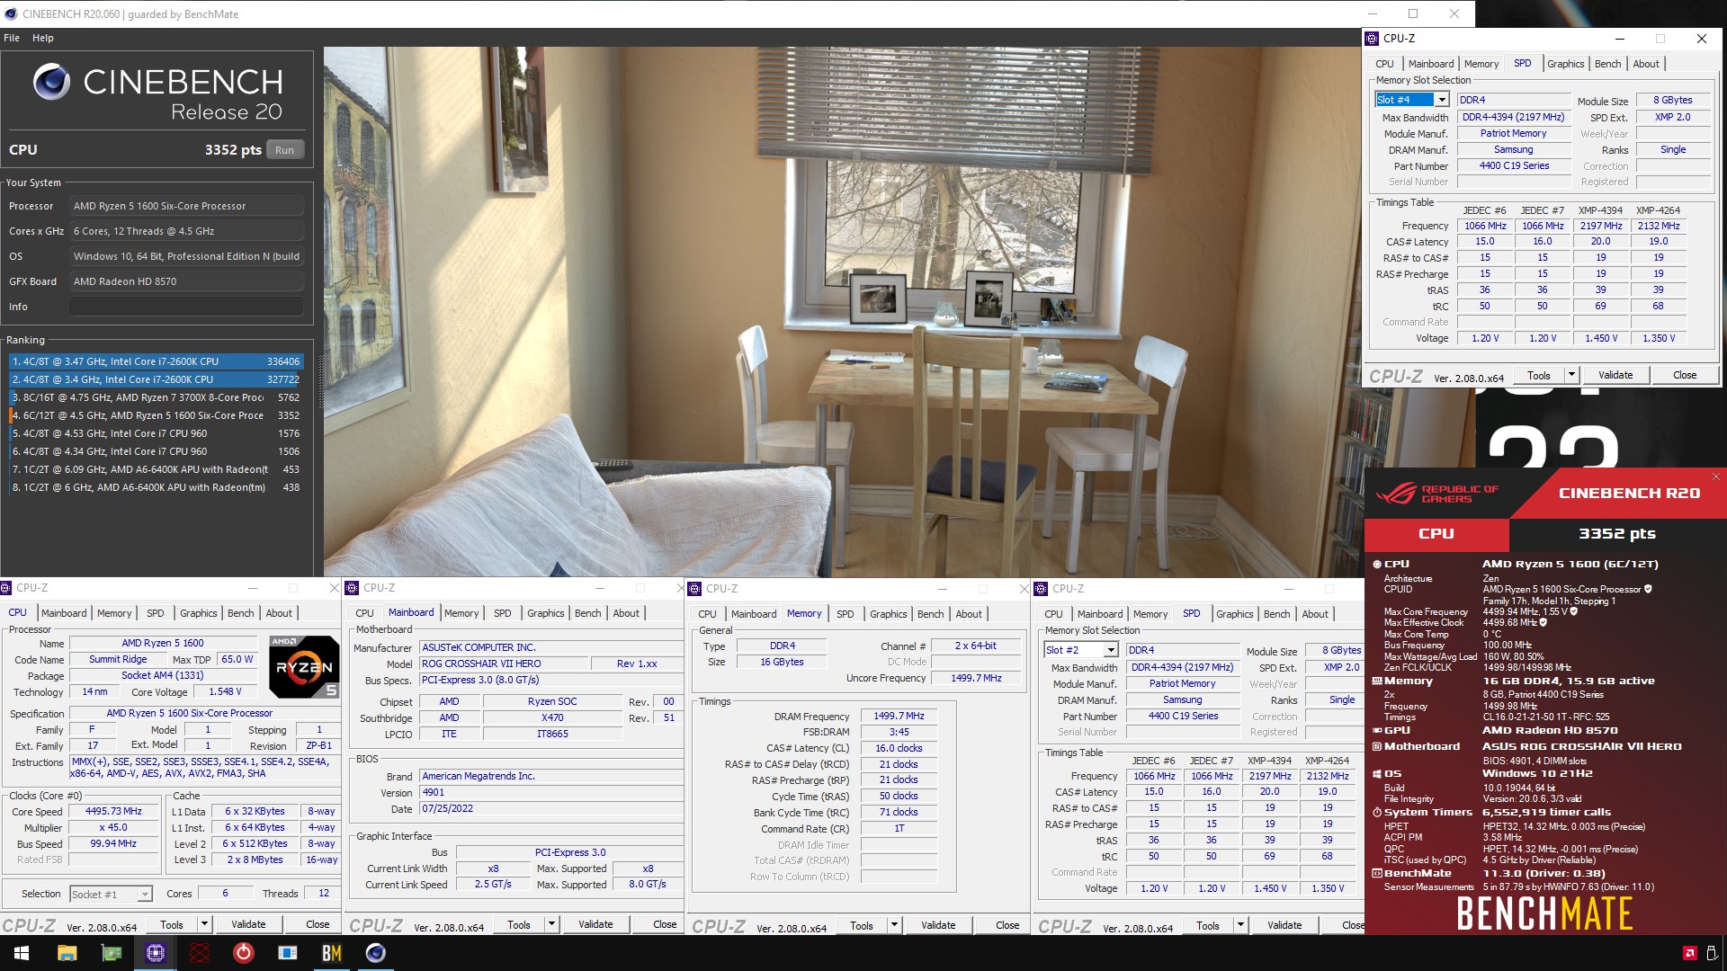Click the Memory section icon in BenchMate overlay
This screenshot has width=1727, height=971.
tap(1376, 681)
